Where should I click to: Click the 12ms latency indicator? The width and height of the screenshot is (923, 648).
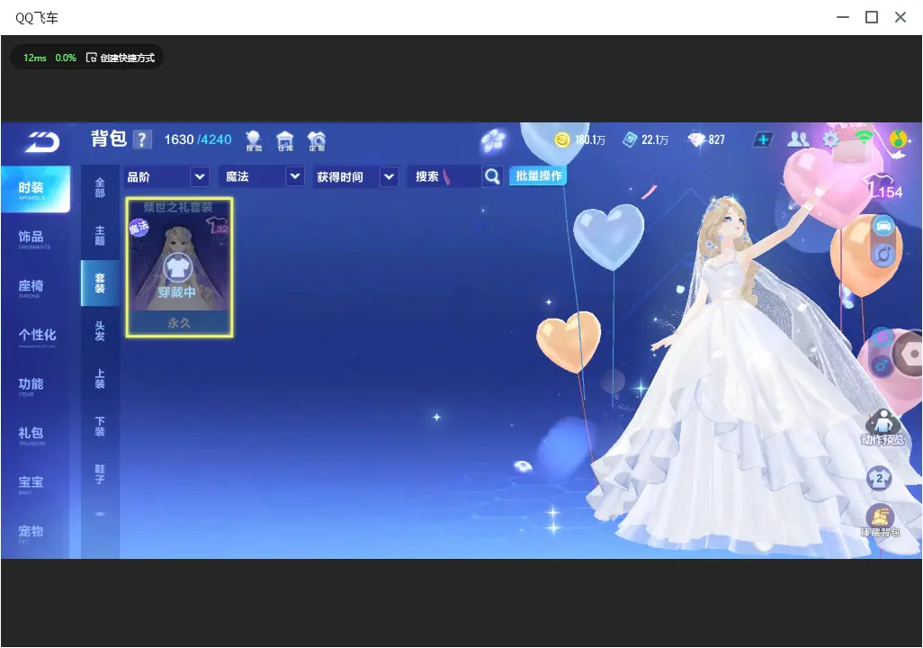[x=35, y=58]
